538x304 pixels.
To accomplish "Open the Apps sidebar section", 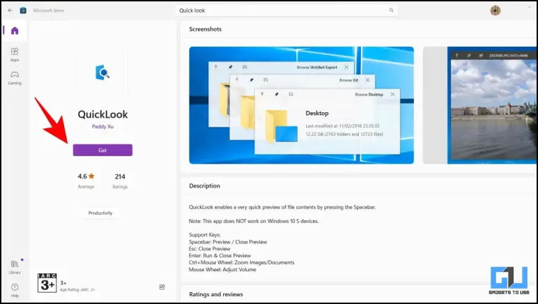I will pyautogui.click(x=15, y=54).
